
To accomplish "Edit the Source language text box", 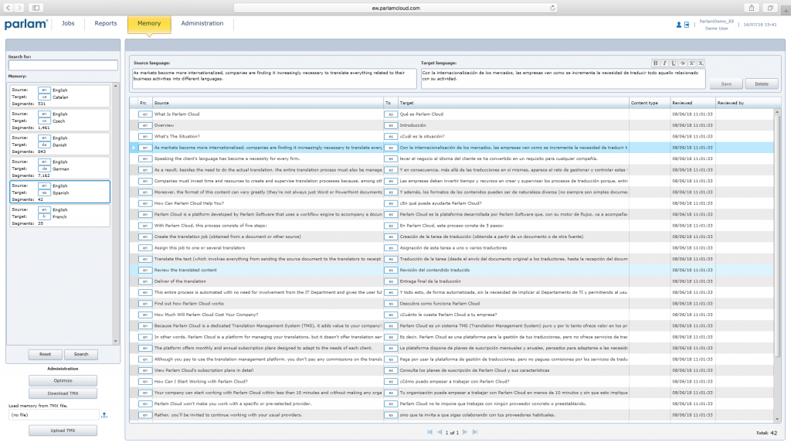I will tap(274, 78).
